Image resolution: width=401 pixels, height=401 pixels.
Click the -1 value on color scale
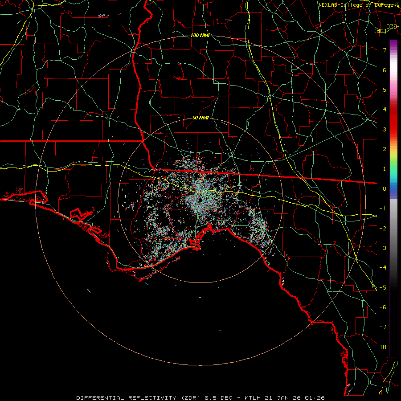tap(383, 209)
